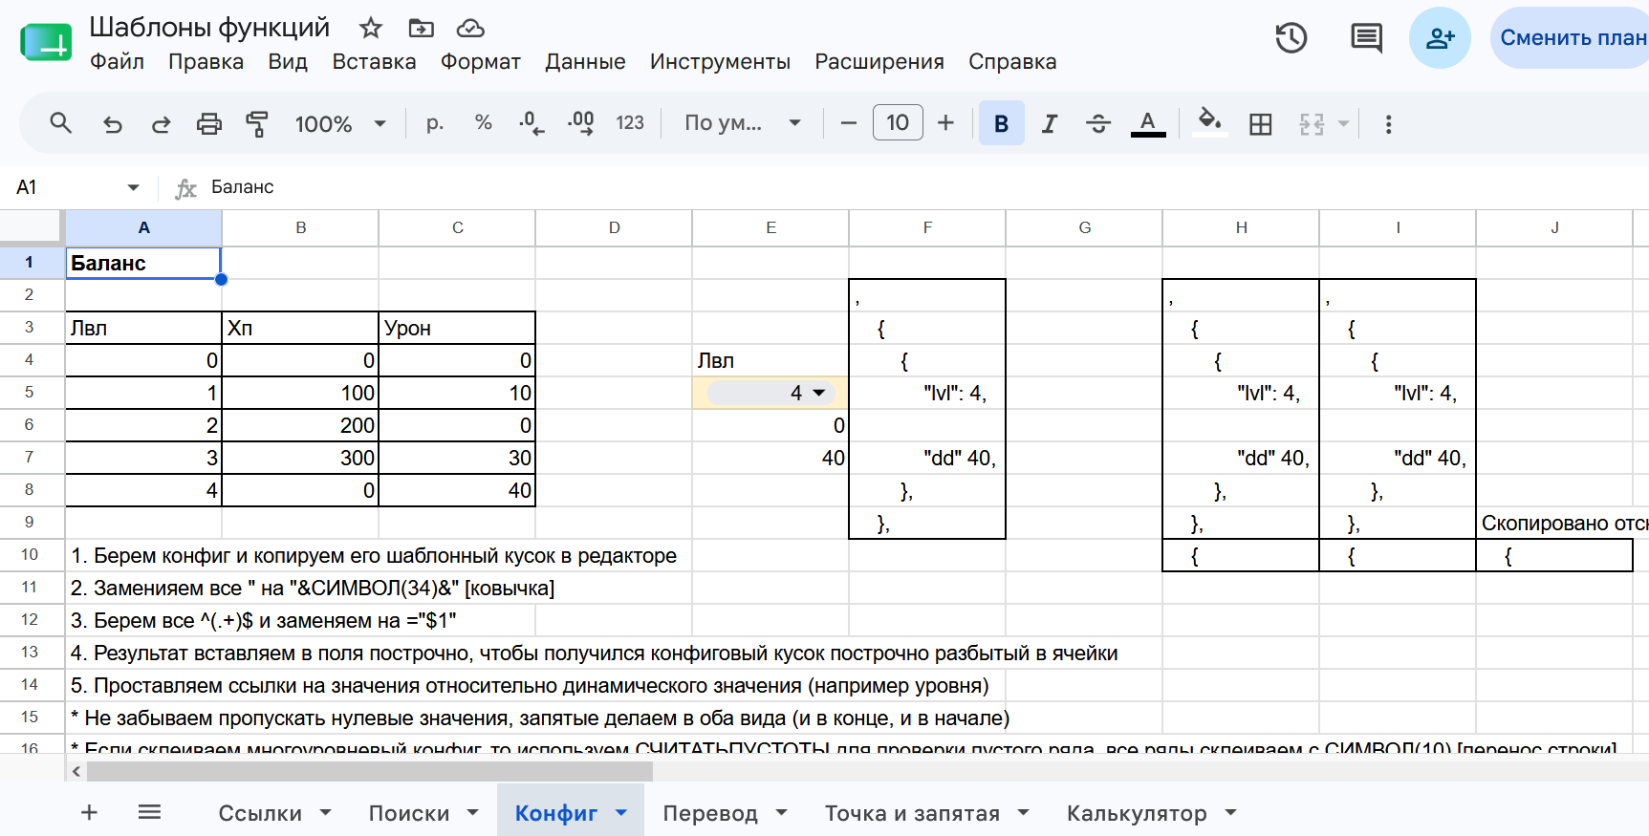
Task: Redo the last action
Action: point(161,123)
